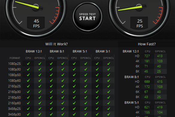Click the value 43 for BRAW 8:1 8K CPU
The width and height of the screenshot is (175, 117).
click(146, 97)
